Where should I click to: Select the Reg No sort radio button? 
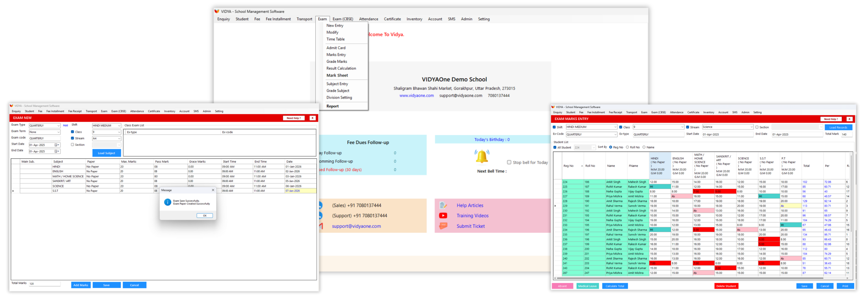click(x=611, y=148)
